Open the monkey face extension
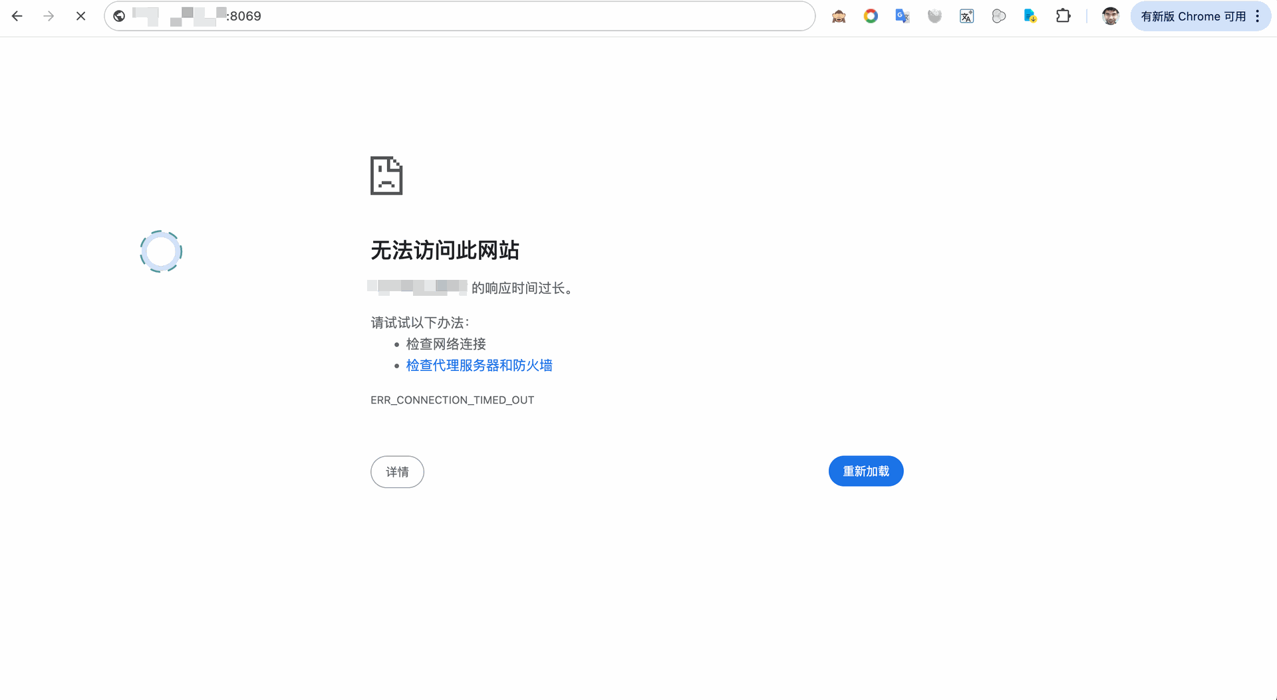 (x=838, y=16)
